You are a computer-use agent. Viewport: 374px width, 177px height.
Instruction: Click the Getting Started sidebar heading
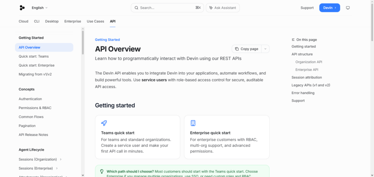click(31, 38)
